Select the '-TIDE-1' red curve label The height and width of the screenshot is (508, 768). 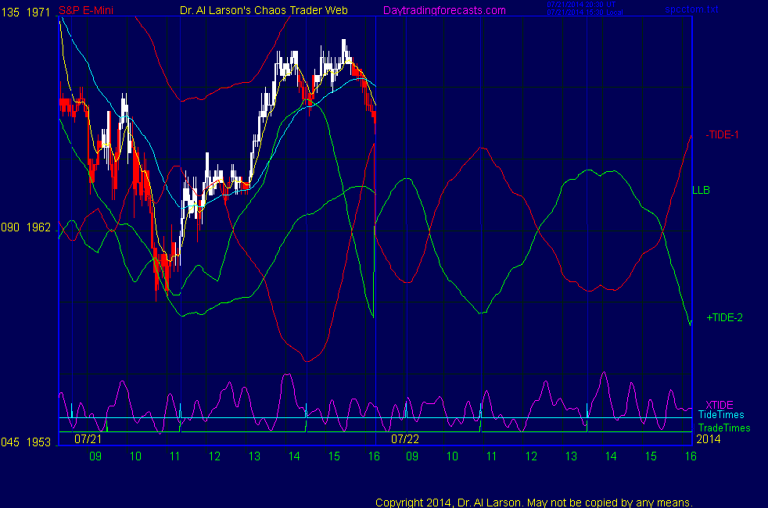(x=722, y=134)
